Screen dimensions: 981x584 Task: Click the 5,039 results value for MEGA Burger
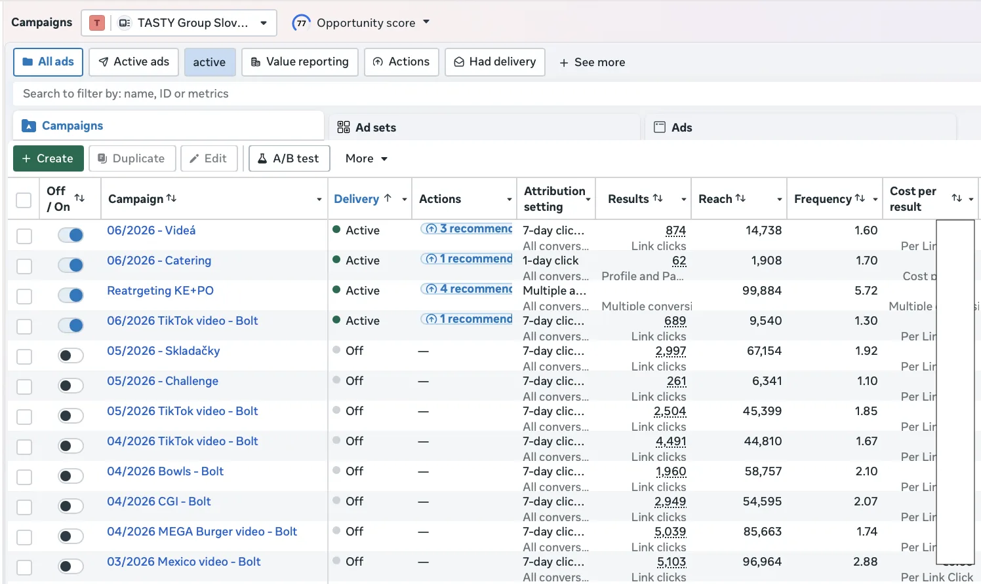tap(670, 532)
